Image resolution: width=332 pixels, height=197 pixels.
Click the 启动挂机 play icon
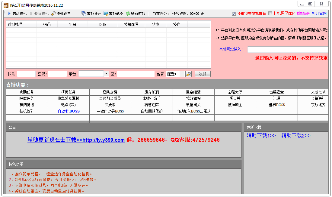point(9,14)
